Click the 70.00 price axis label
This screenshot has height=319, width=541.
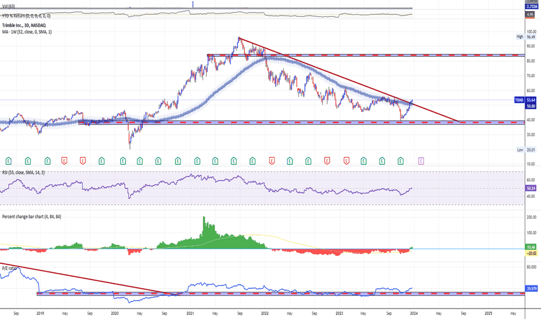[x=531, y=76]
